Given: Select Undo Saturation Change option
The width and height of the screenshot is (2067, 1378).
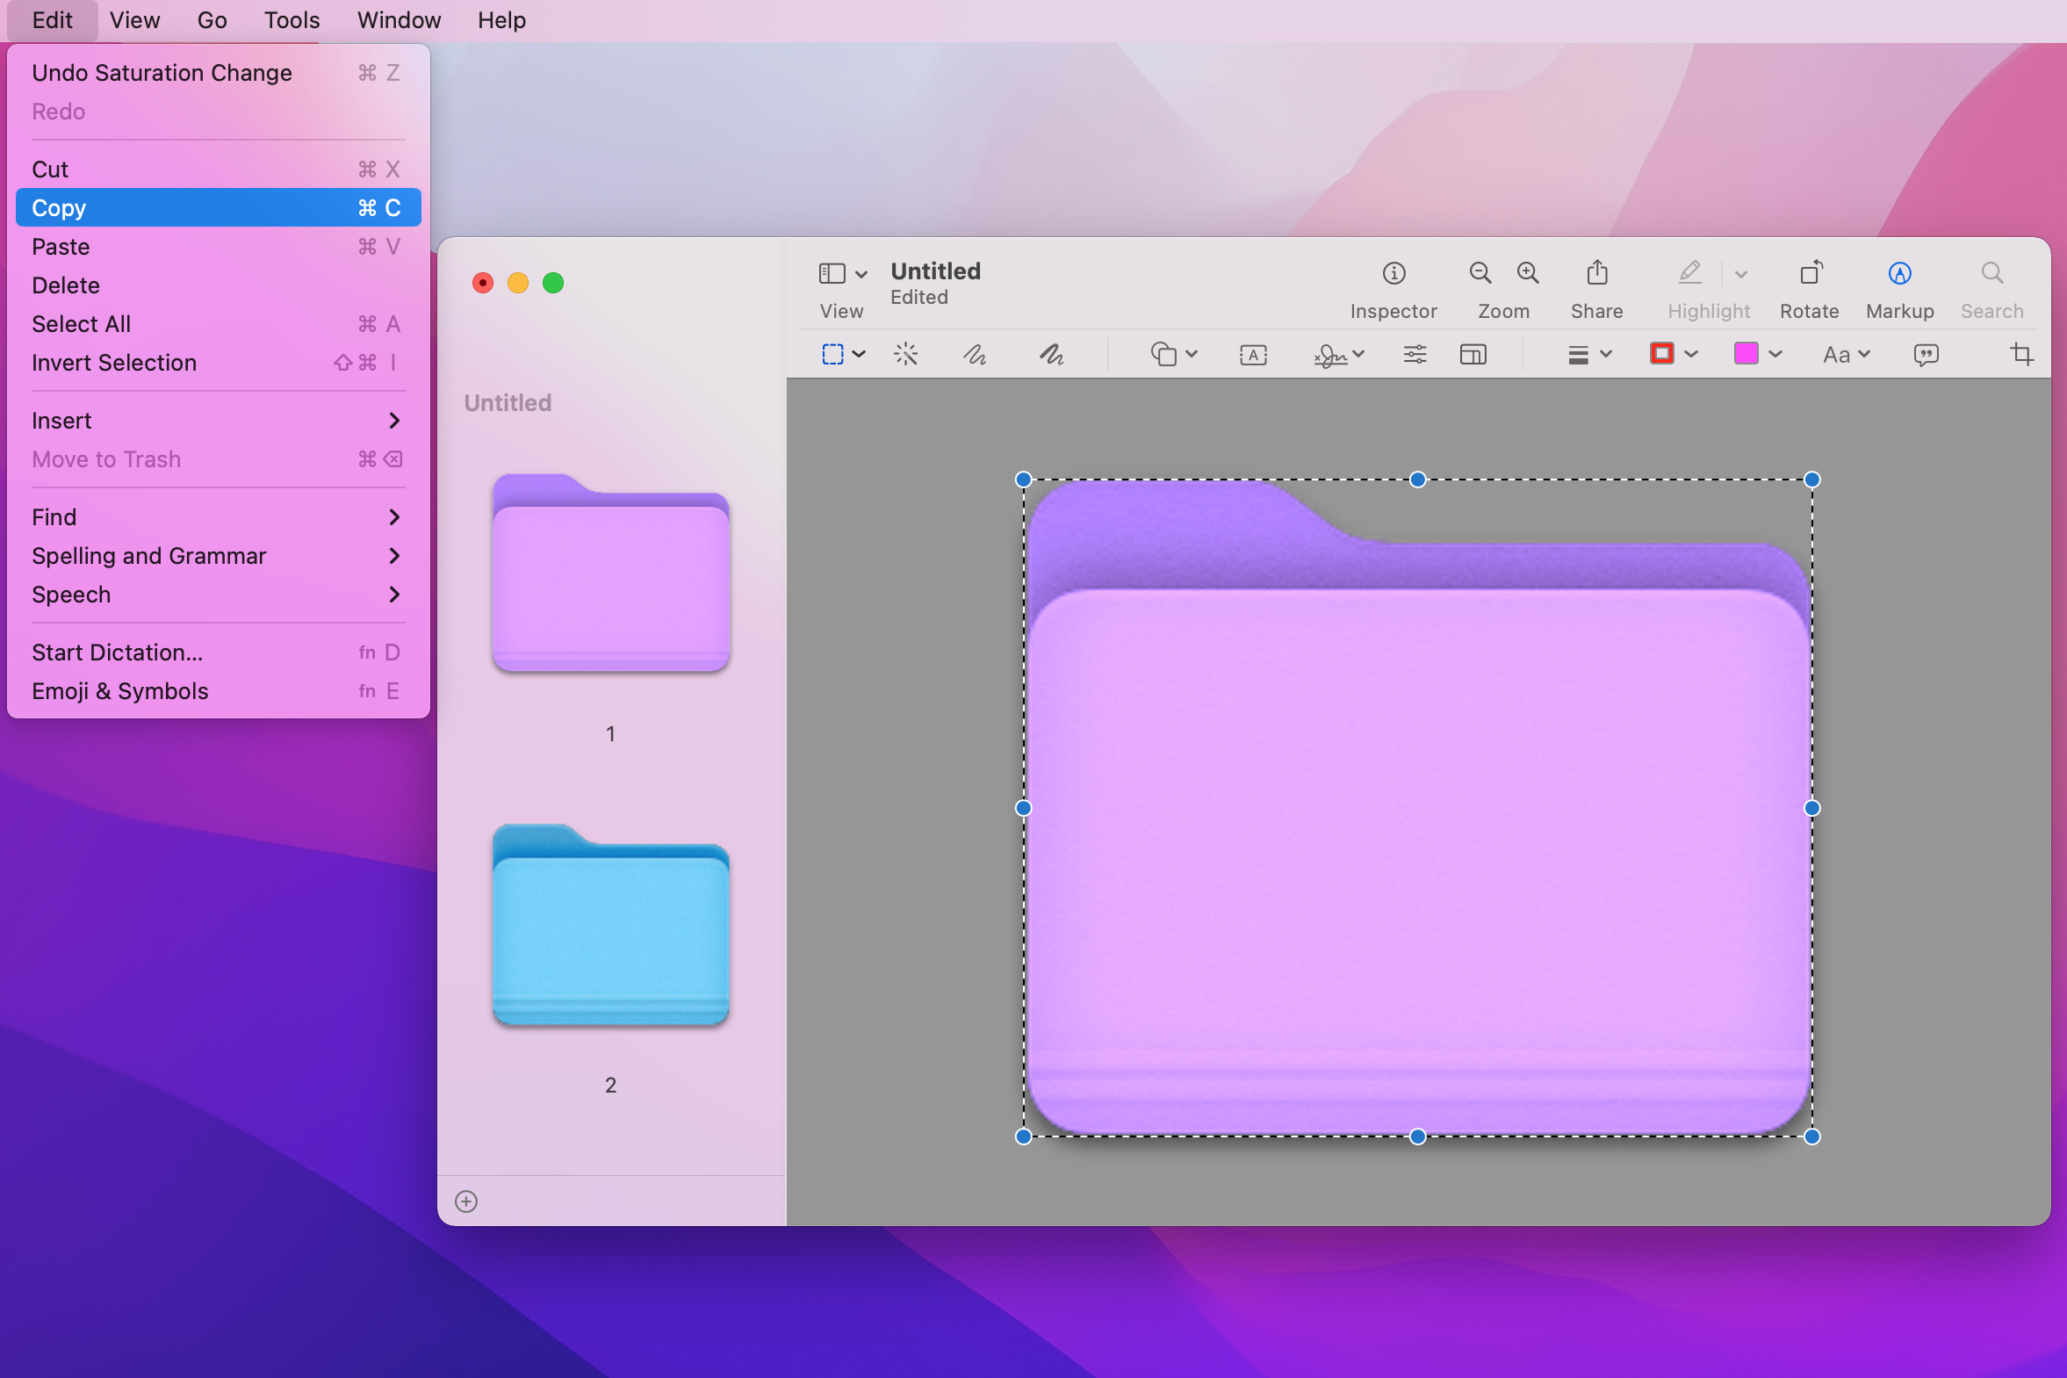Looking at the screenshot, I should (162, 71).
